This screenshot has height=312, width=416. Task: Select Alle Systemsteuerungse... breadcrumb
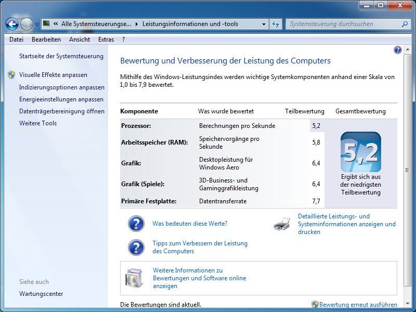pyautogui.click(x=96, y=24)
